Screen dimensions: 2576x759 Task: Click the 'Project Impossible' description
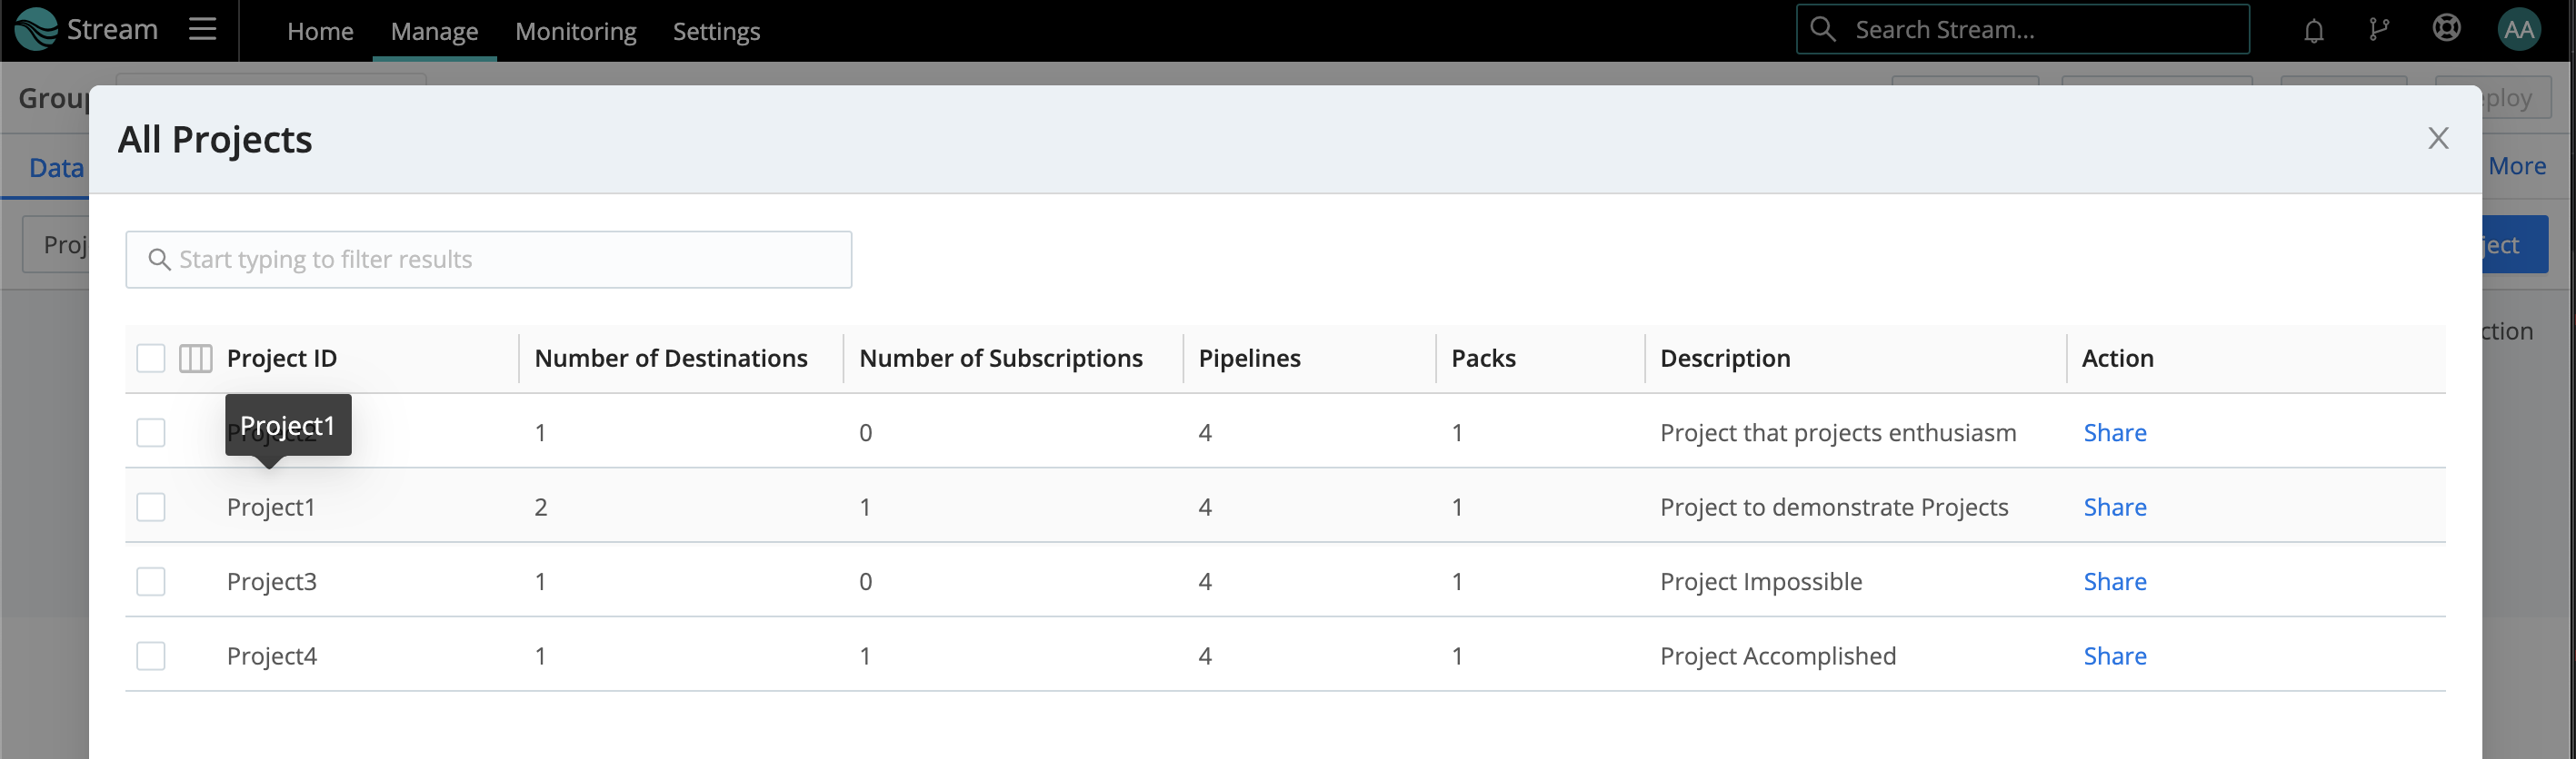tap(1761, 581)
